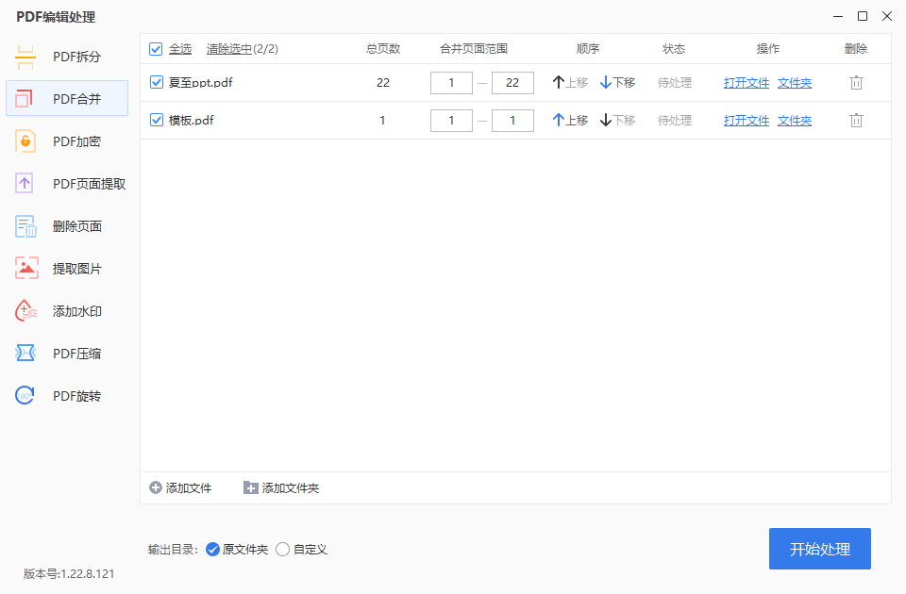Delete 夏至ppt.pdf with its trash icon
This screenshot has height=594, width=906.
coord(856,83)
